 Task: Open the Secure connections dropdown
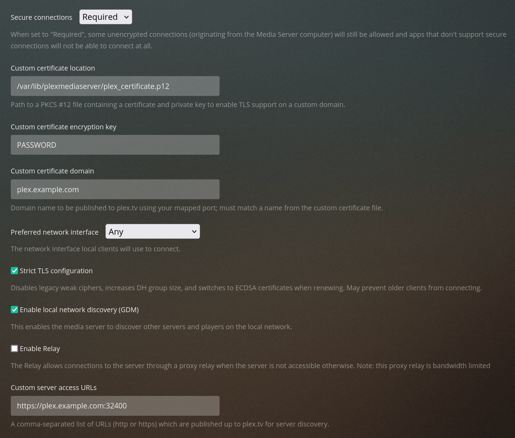click(105, 17)
